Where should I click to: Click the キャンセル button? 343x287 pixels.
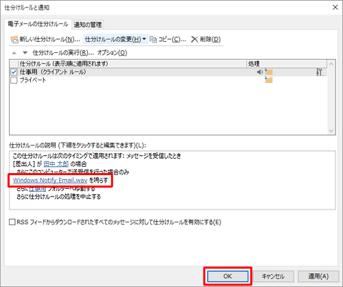click(273, 276)
